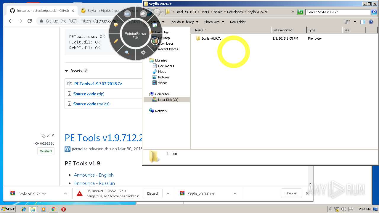This screenshot has height=213, width=379.
Task: Select admin in the breadcrumb path
Action: click(x=218, y=12)
